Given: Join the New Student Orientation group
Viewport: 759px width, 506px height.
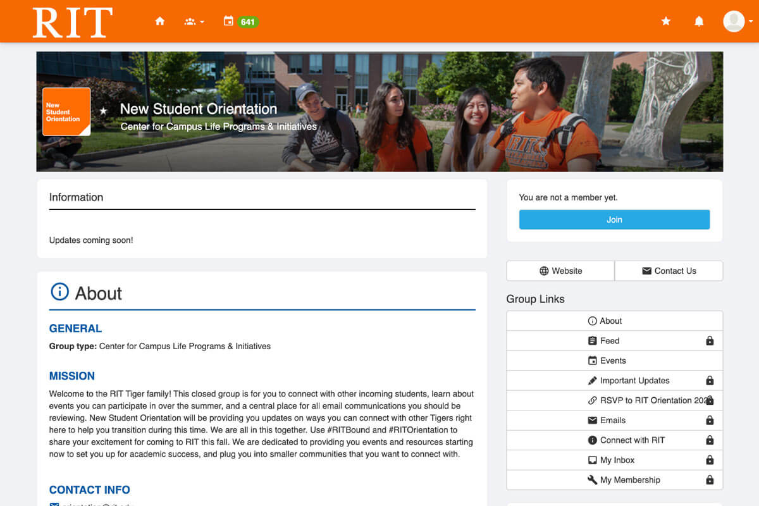Looking at the screenshot, I should click(614, 219).
